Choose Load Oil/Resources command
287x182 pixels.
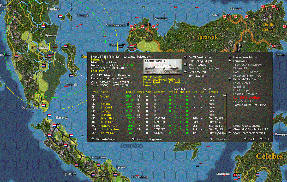pyautogui.click(x=245, y=94)
